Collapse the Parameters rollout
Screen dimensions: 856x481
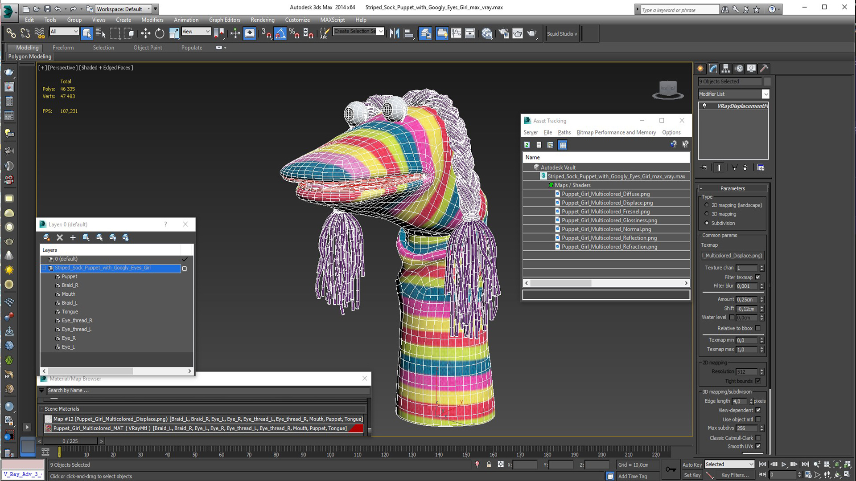[733, 188]
